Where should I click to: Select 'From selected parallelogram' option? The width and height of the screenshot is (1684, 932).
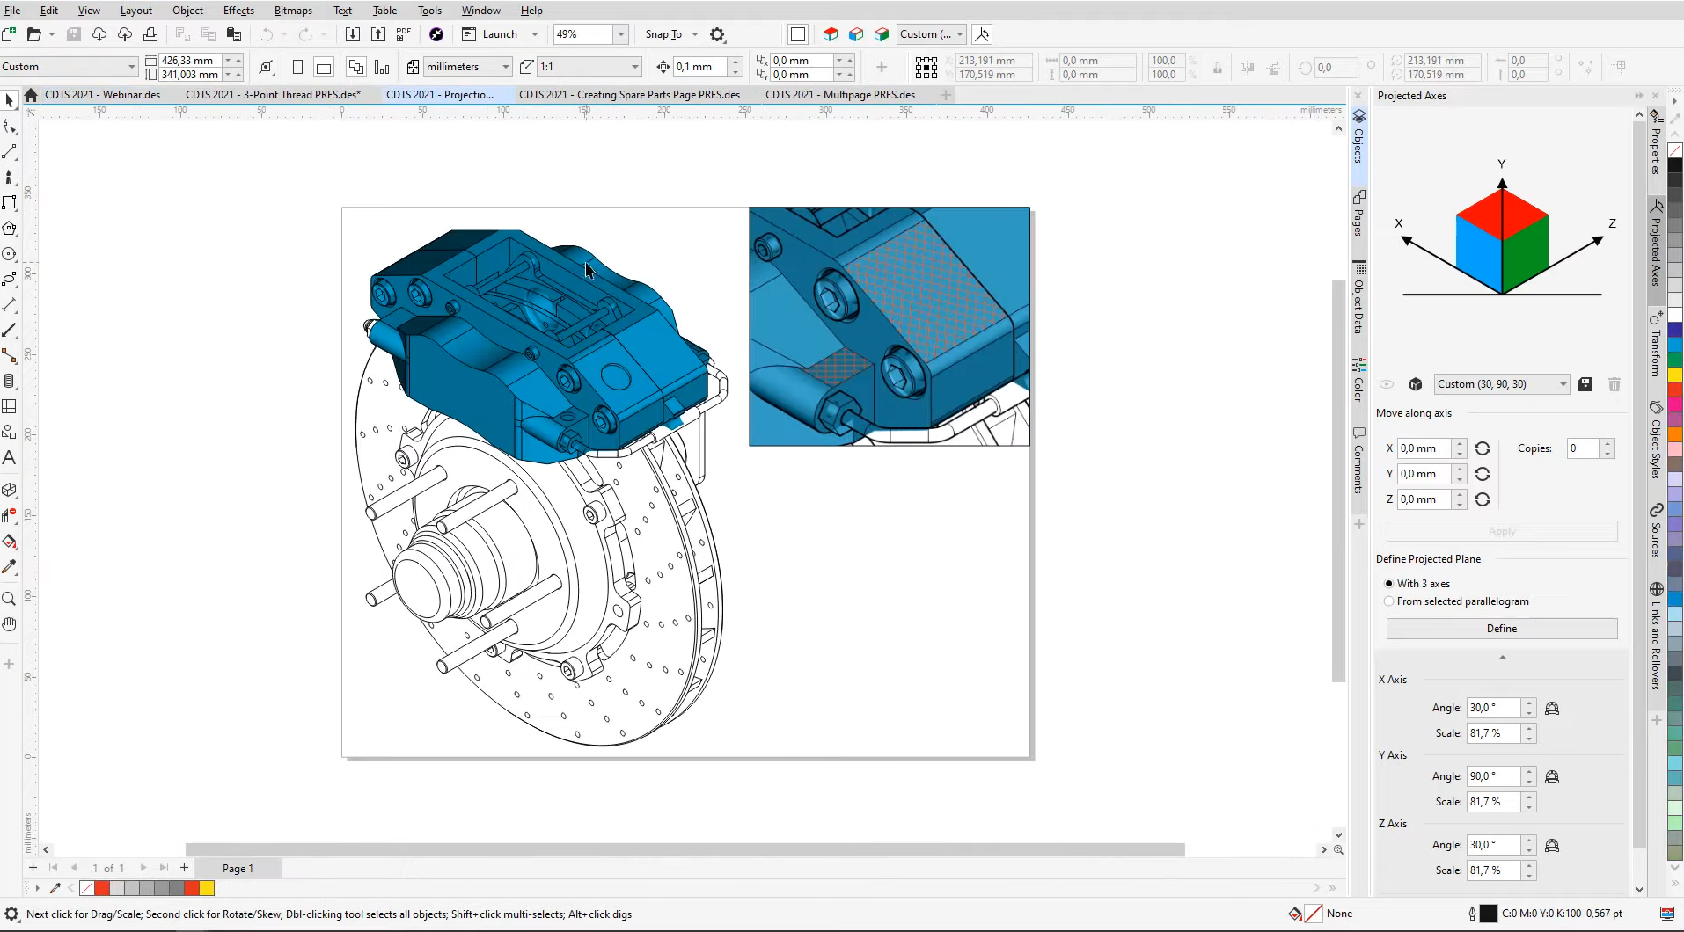1388,601
